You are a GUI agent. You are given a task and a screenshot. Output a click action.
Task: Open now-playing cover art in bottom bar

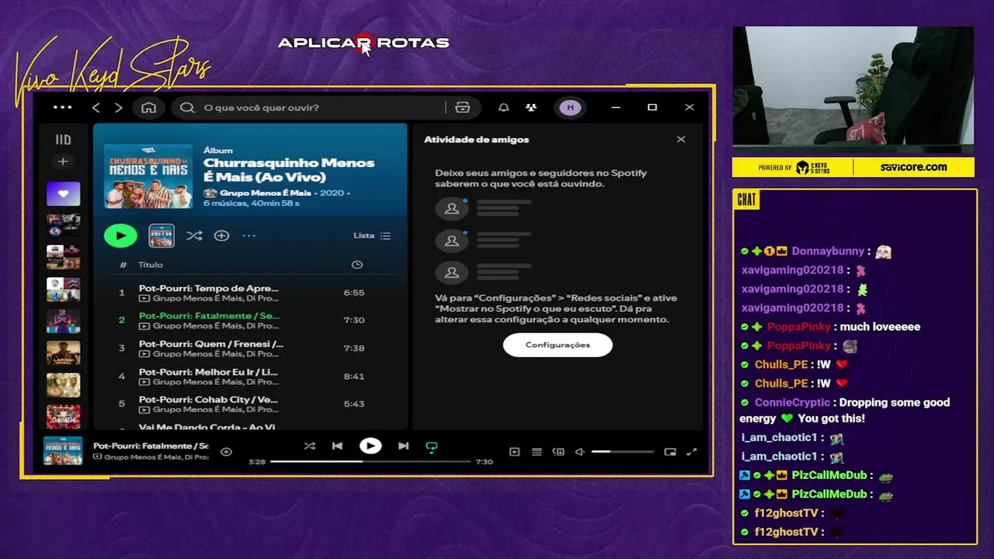[x=63, y=451]
